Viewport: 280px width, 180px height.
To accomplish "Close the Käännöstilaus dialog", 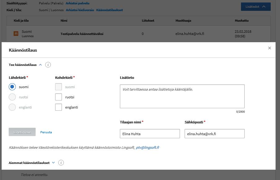I will (269, 48).
